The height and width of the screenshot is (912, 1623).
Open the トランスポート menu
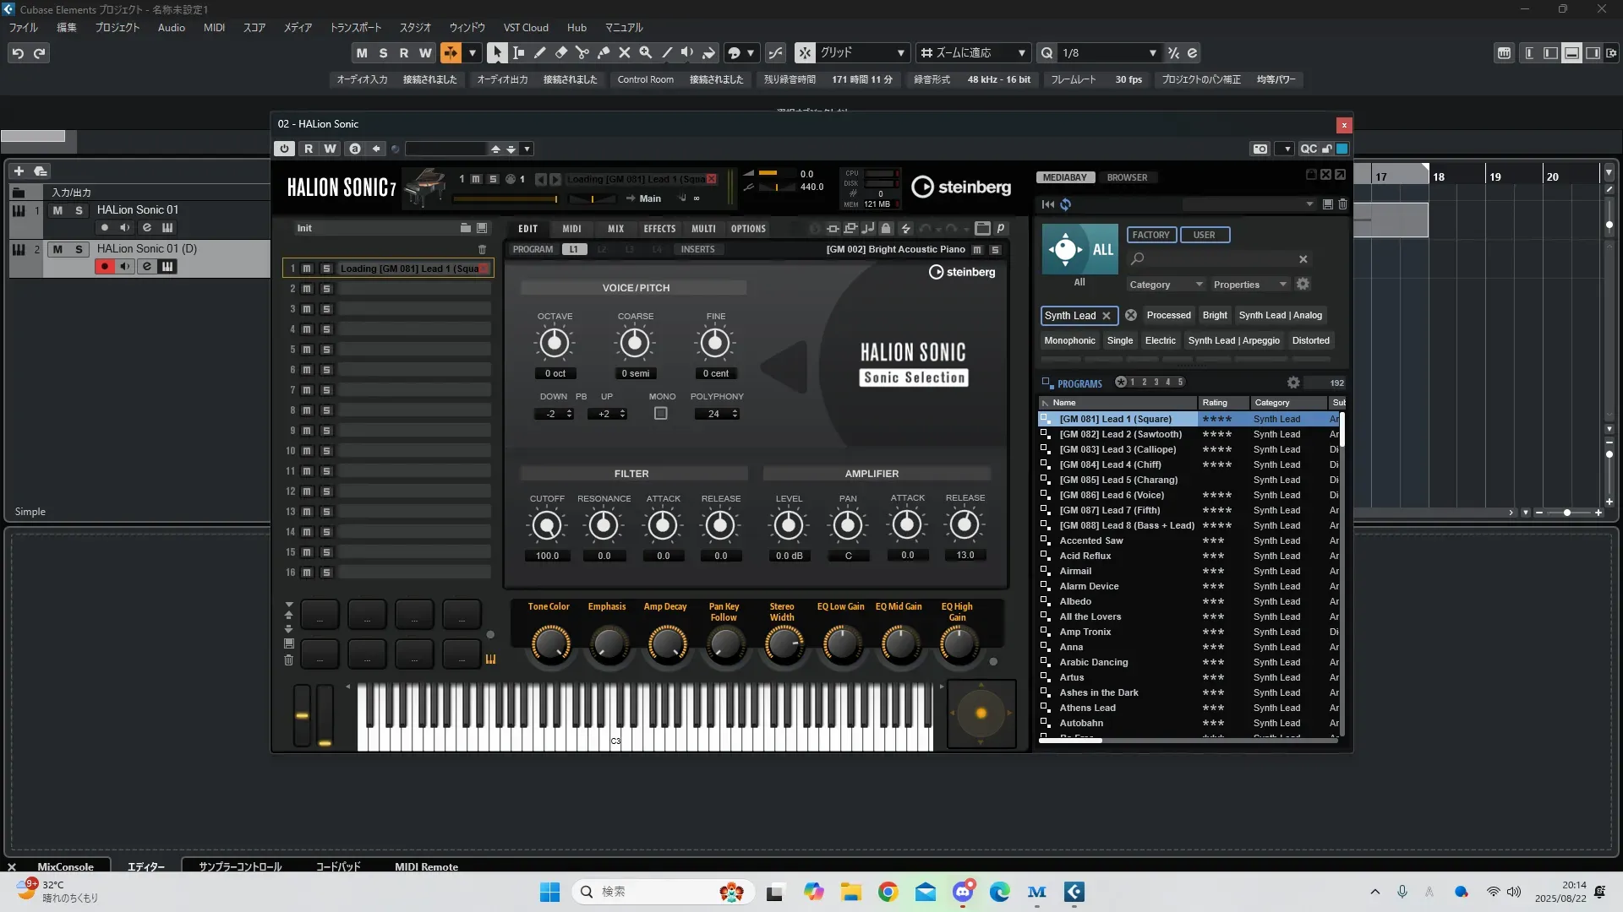point(355,27)
